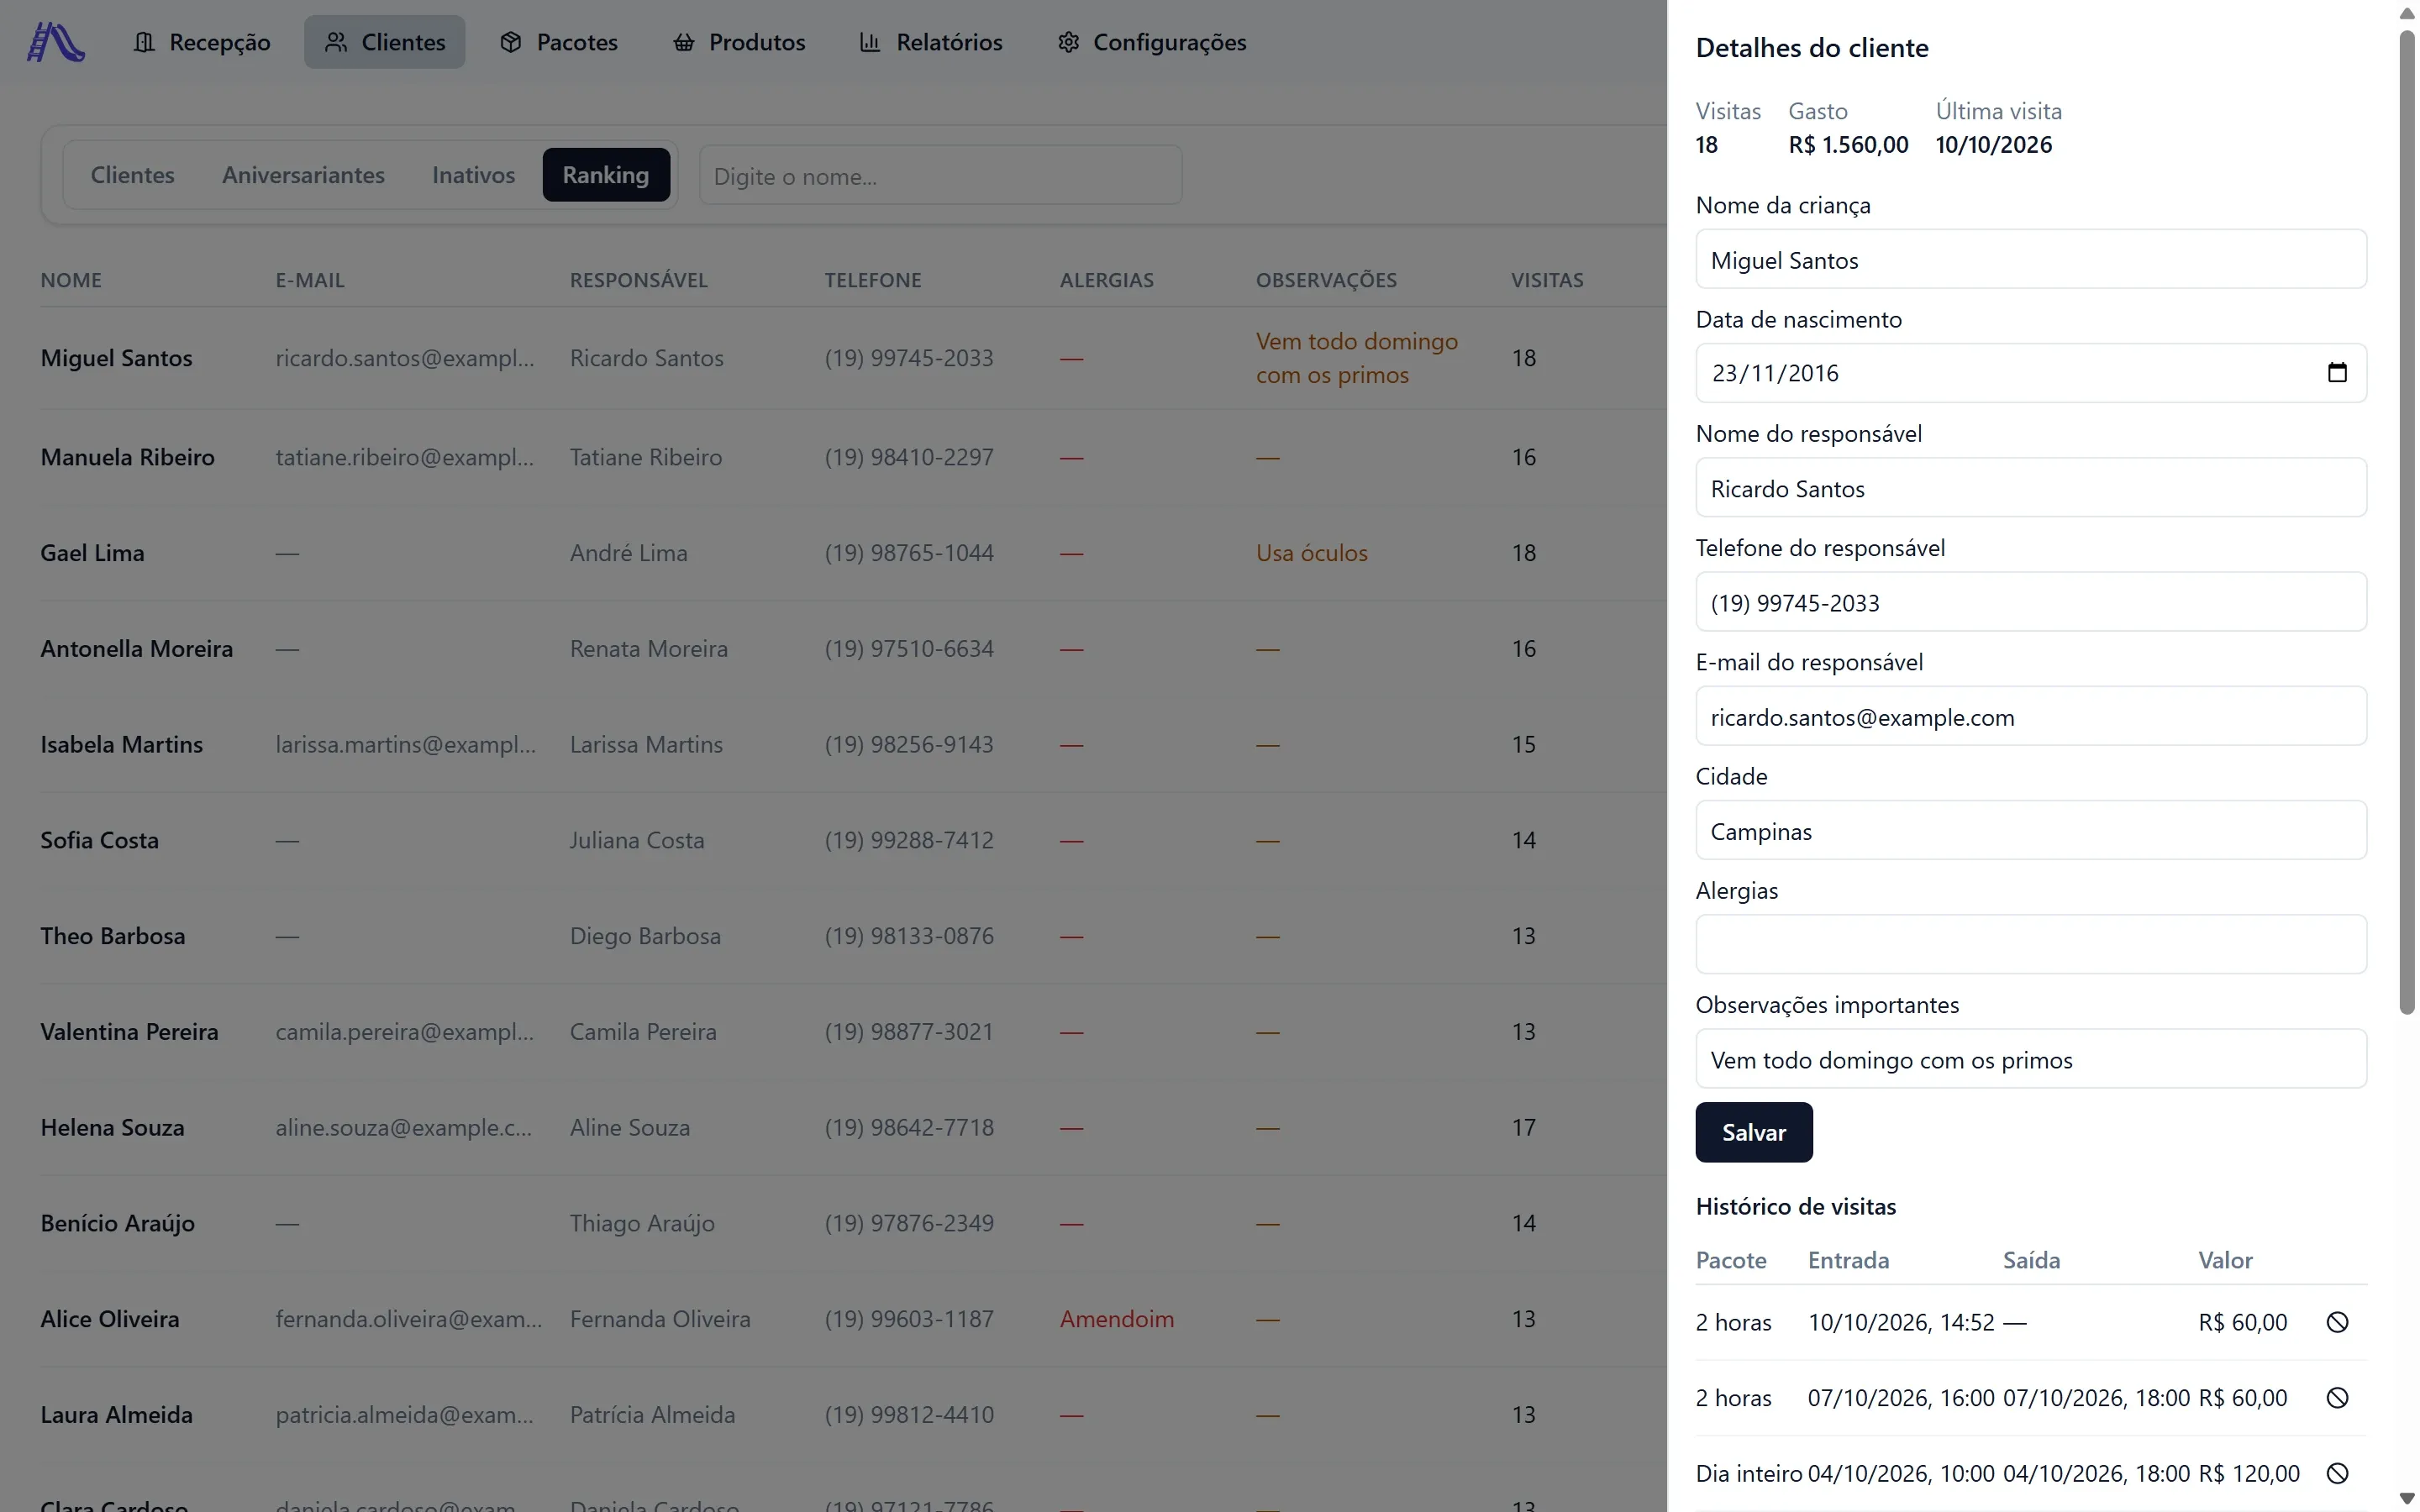Edit the Nome do responsável field

click(x=2031, y=488)
